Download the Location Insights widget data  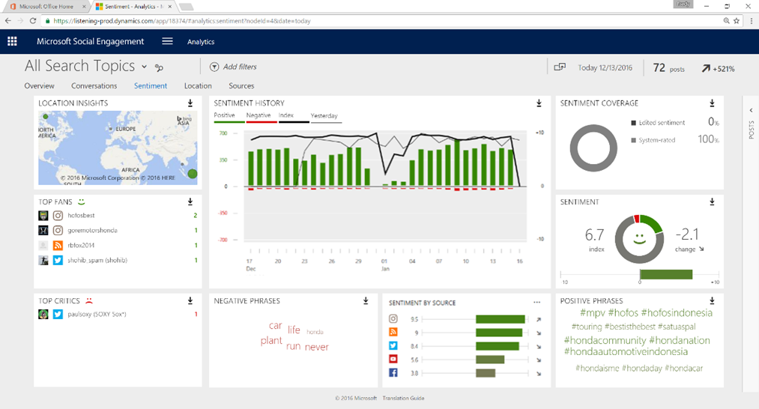[190, 103]
